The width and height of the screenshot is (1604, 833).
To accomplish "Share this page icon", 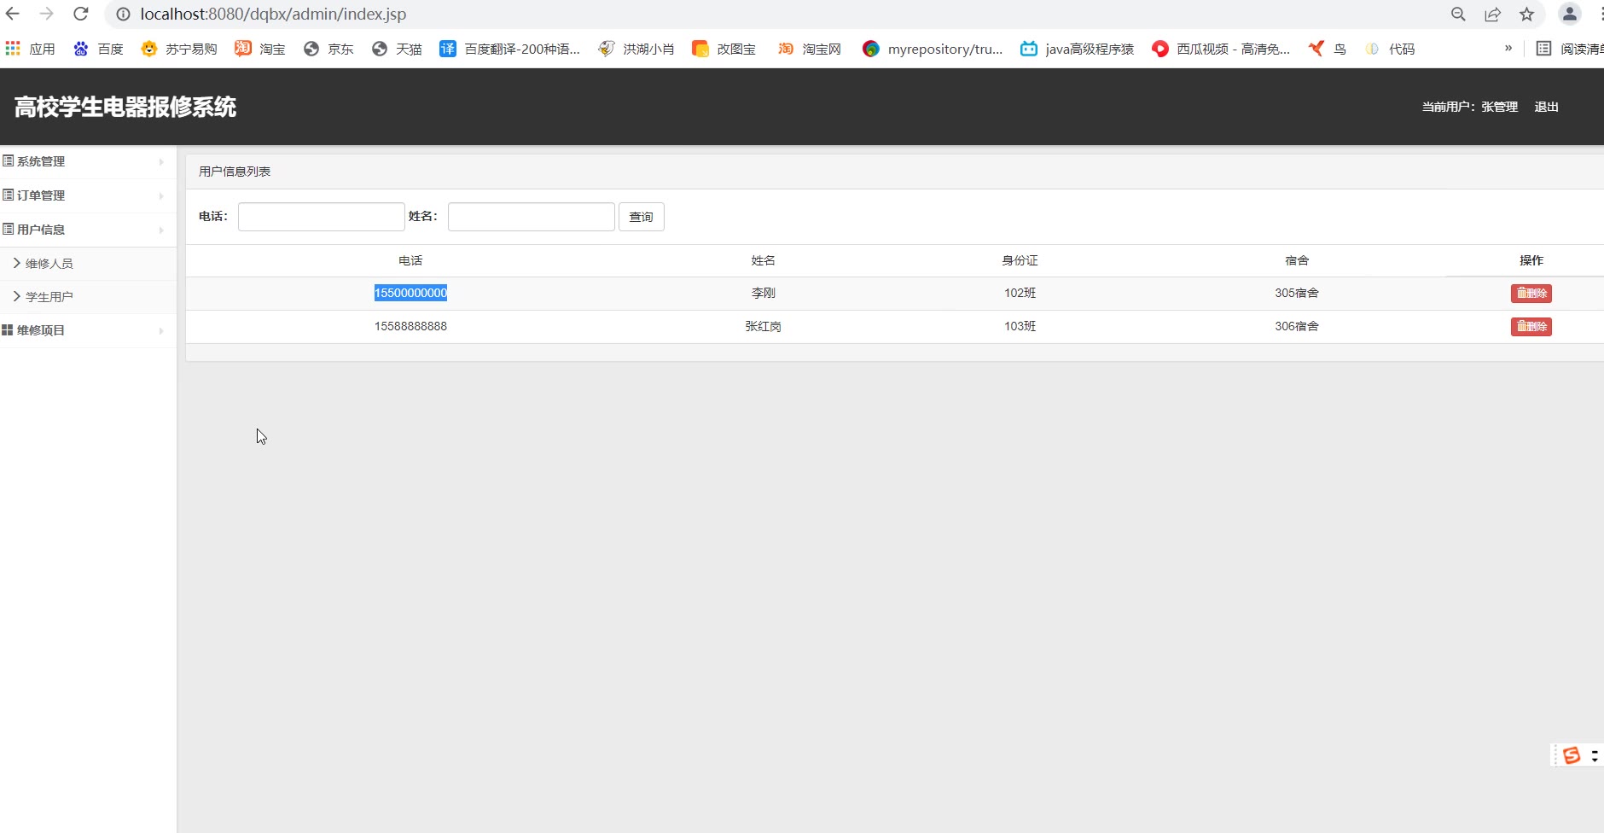I will tap(1492, 15).
